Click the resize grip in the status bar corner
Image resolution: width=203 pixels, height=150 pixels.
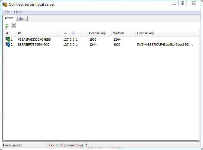[199, 146]
